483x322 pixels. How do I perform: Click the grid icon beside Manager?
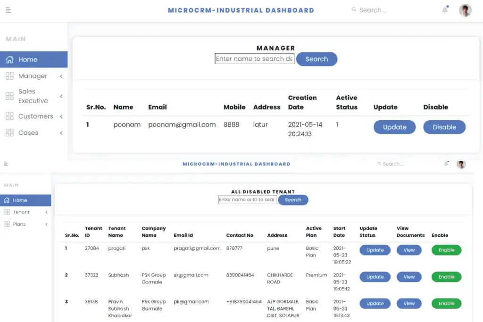pyautogui.click(x=9, y=76)
